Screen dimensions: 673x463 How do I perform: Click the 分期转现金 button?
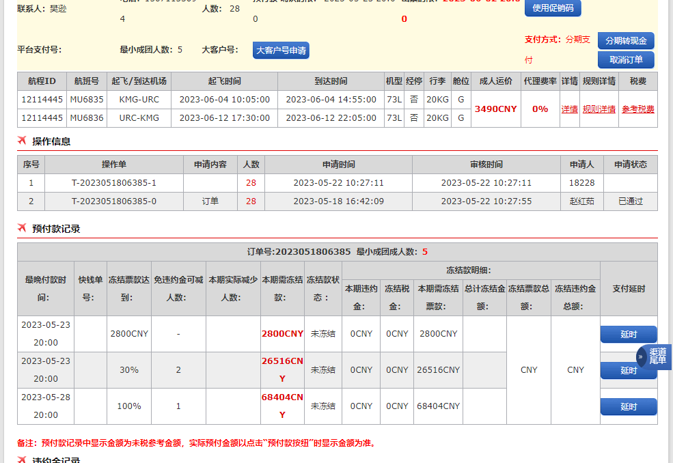pyautogui.click(x=625, y=41)
